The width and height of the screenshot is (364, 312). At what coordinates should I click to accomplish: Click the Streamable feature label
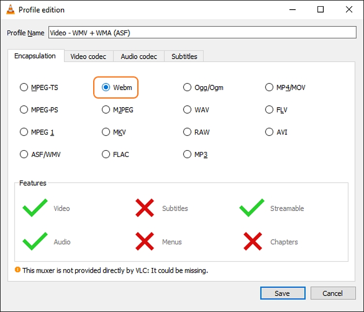pyautogui.click(x=287, y=208)
